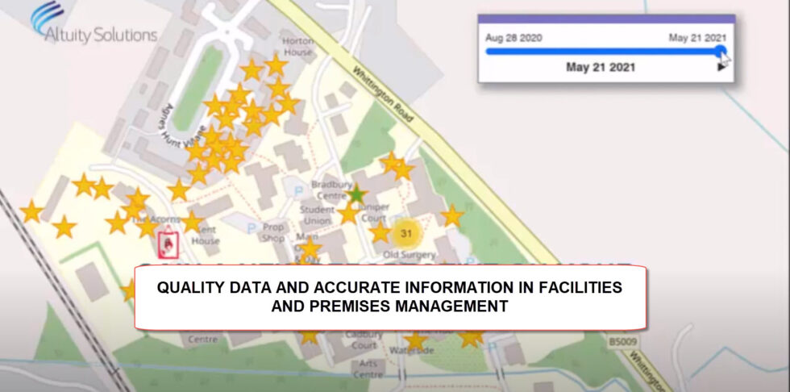
Task: Click the Old Surgery map label
Action: coord(410,254)
